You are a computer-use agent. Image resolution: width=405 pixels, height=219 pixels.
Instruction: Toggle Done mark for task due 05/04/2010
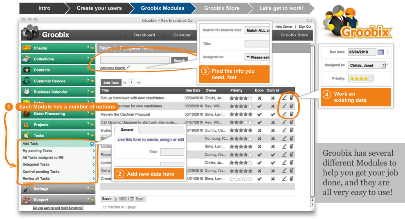(x=259, y=98)
